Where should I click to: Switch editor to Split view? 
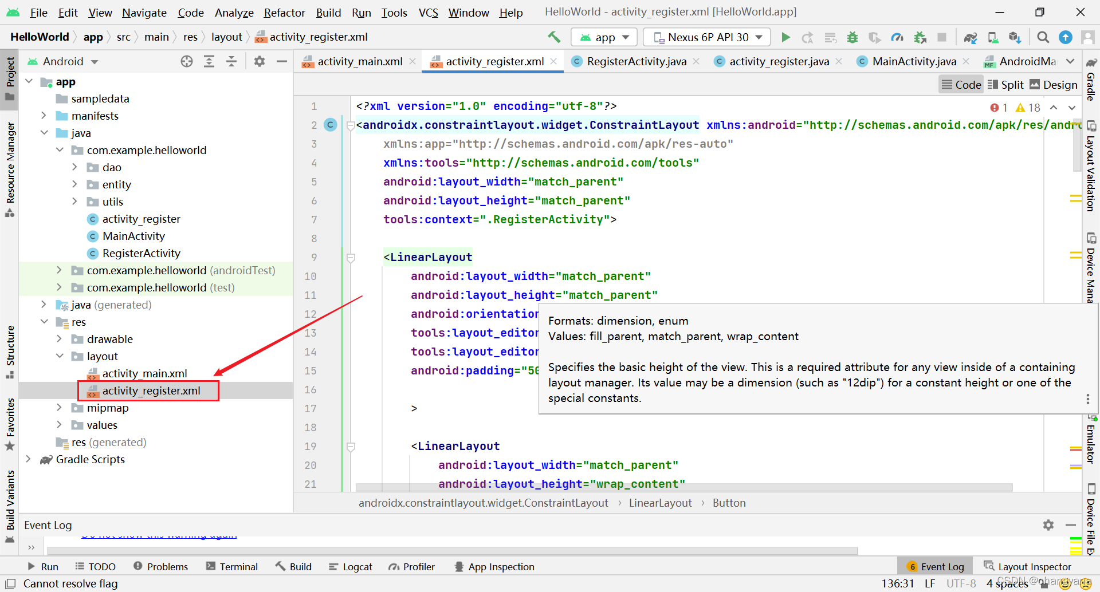coord(1005,85)
